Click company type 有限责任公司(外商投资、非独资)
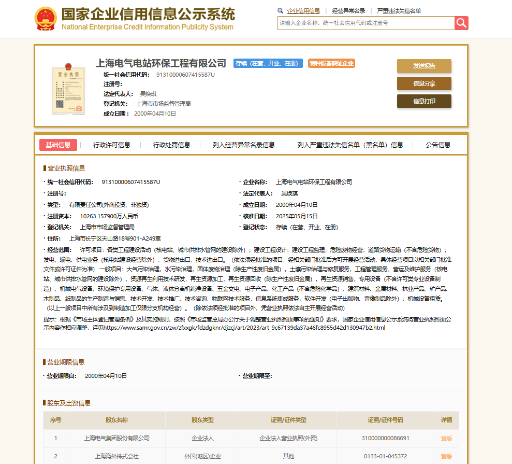The image size is (512, 464). point(109,205)
